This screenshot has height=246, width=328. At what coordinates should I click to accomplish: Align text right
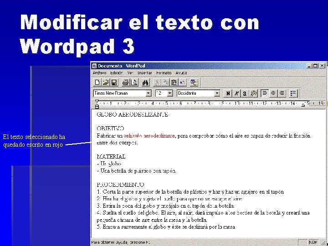coord(282,93)
